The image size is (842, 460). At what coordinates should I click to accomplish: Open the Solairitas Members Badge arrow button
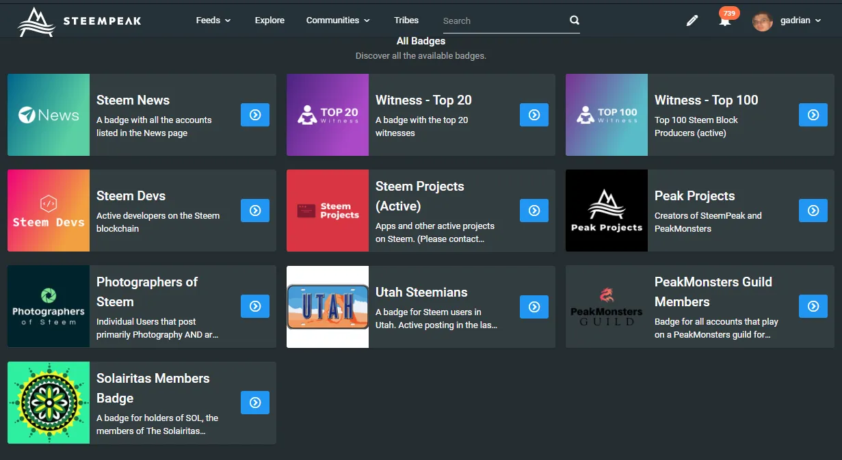(x=255, y=403)
